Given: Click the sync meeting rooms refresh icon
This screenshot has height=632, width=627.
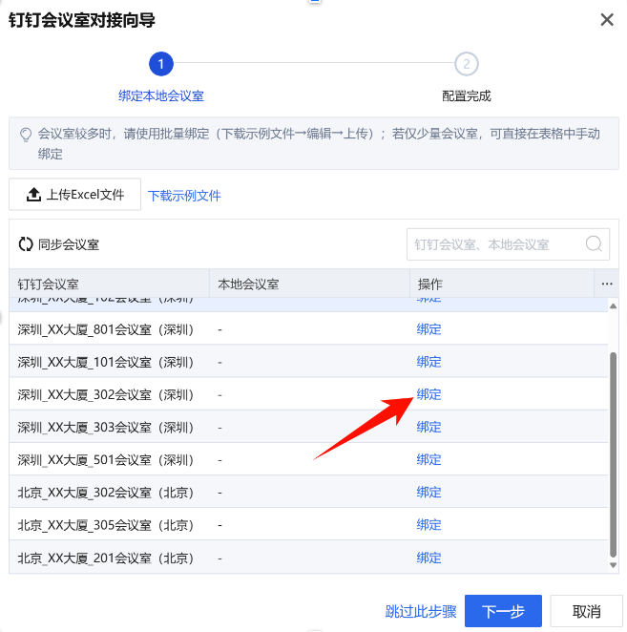Looking at the screenshot, I should 26,244.
